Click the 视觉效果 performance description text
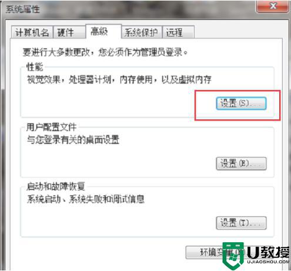 tap(119, 79)
